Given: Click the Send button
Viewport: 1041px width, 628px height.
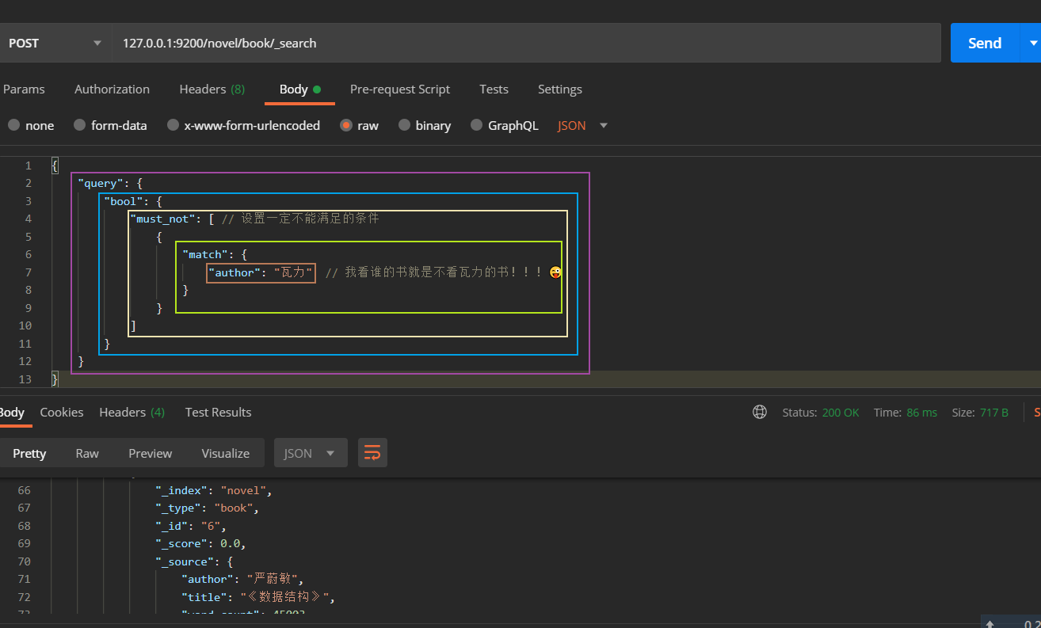Looking at the screenshot, I should [x=984, y=43].
